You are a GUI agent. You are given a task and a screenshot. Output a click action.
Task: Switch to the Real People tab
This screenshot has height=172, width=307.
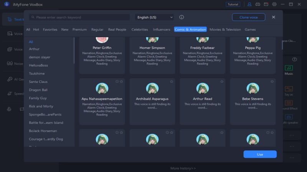117,29
